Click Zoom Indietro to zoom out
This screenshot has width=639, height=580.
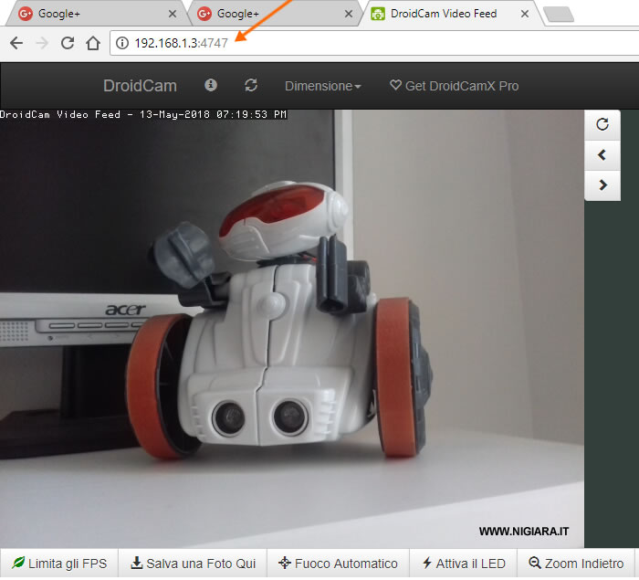[576, 564]
